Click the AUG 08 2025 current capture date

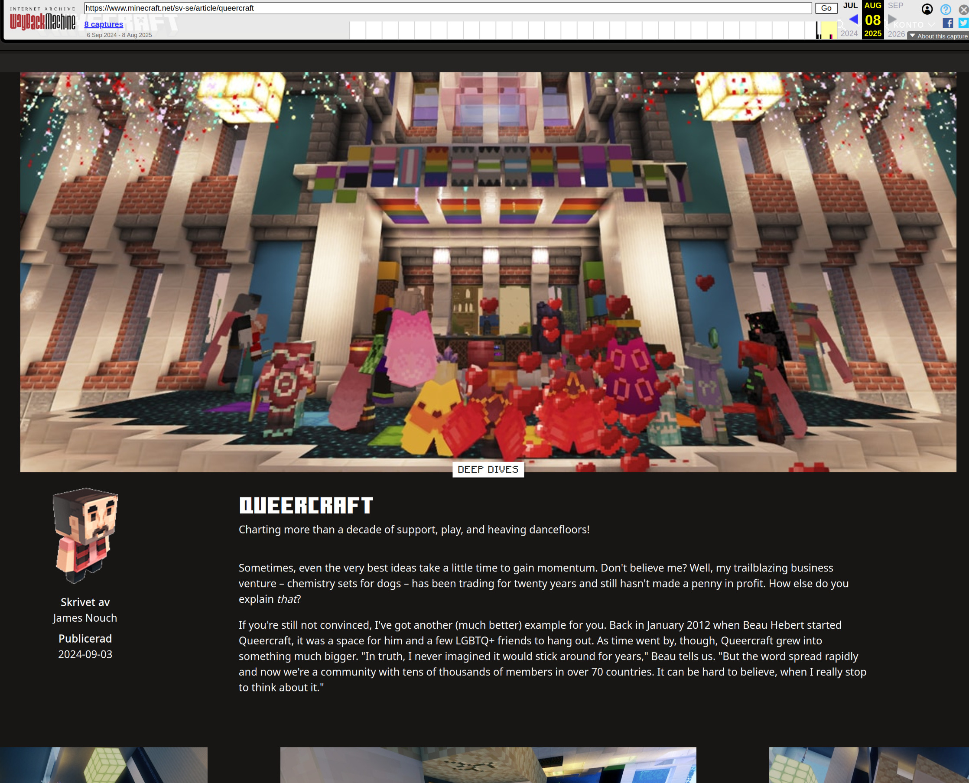click(873, 20)
